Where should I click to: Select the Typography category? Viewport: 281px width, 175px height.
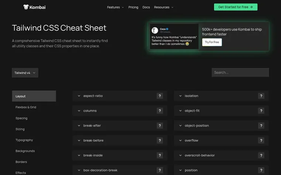24,140
